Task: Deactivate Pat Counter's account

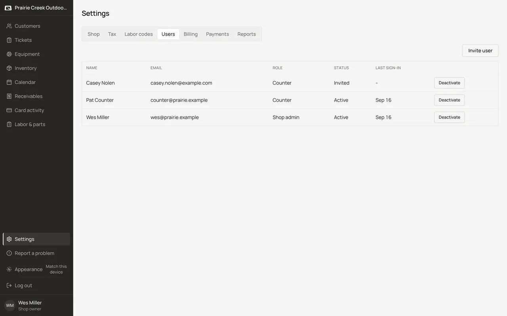Action: [449, 100]
